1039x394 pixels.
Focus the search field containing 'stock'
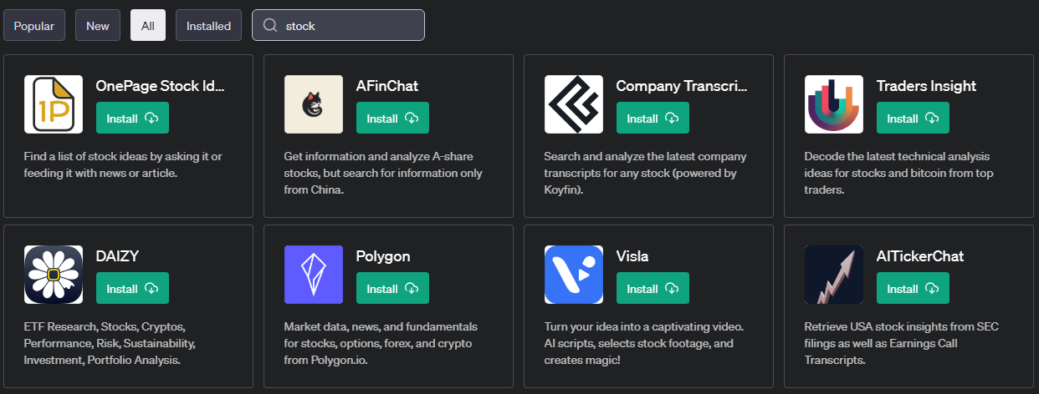338,26
